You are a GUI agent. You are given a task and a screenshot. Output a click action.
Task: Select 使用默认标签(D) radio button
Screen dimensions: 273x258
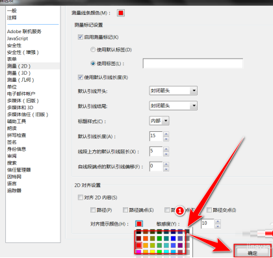(x=93, y=49)
